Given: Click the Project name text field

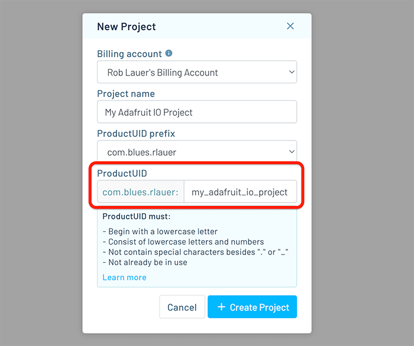Looking at the screenshot, I should [197, 112].
